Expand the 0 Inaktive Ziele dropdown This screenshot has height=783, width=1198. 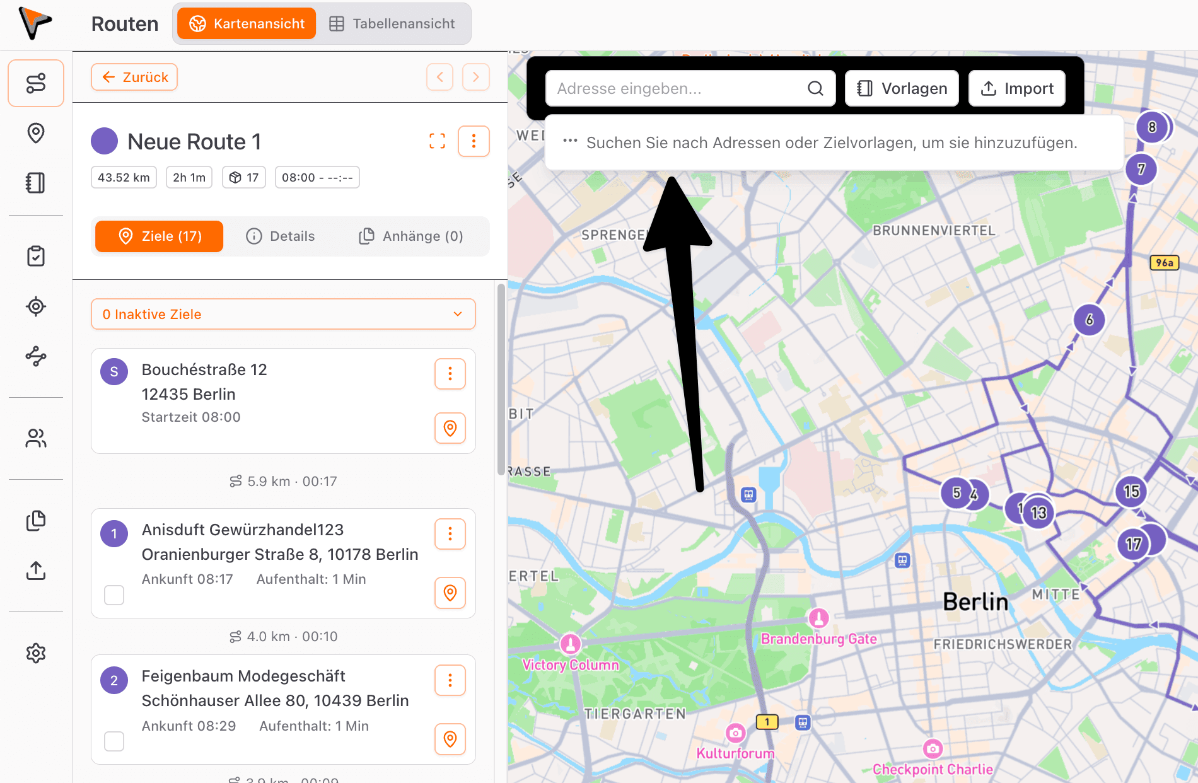pyautogui.click(x=283, y=314)
